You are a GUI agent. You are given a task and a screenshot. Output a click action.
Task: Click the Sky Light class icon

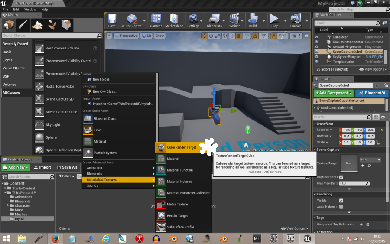point(39,125)
